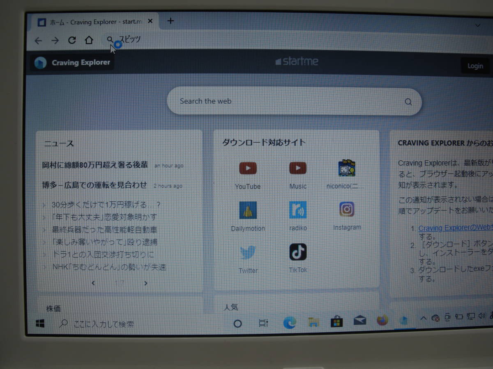Viewport: 493px width, 369px height.
Task: Open the YouTube site shortcut
Action: click(248, 175)
